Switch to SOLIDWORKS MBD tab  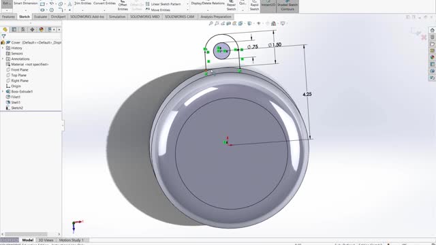(x=145, y=16)
